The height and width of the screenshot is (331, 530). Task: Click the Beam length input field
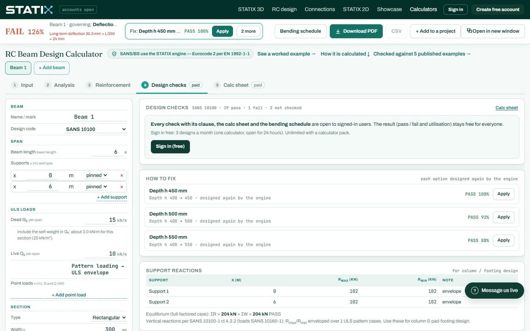[107, 152]
